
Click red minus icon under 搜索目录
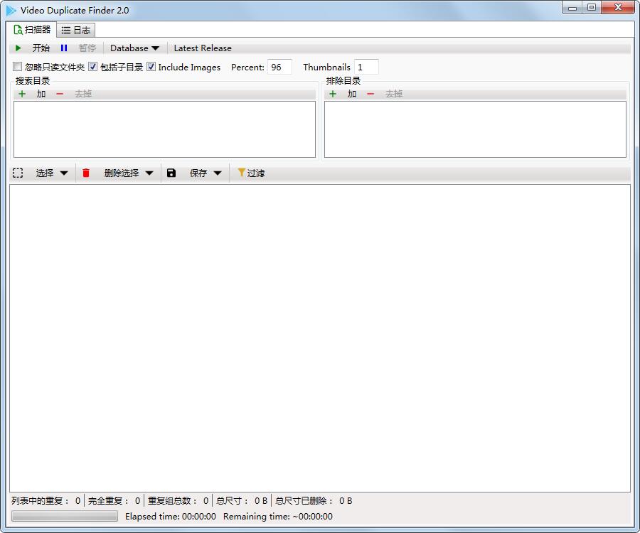point(60,94)
